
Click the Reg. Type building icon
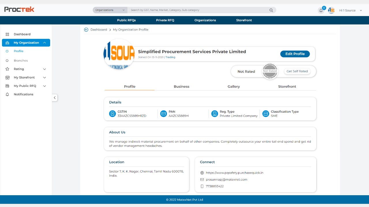(214, 114)
